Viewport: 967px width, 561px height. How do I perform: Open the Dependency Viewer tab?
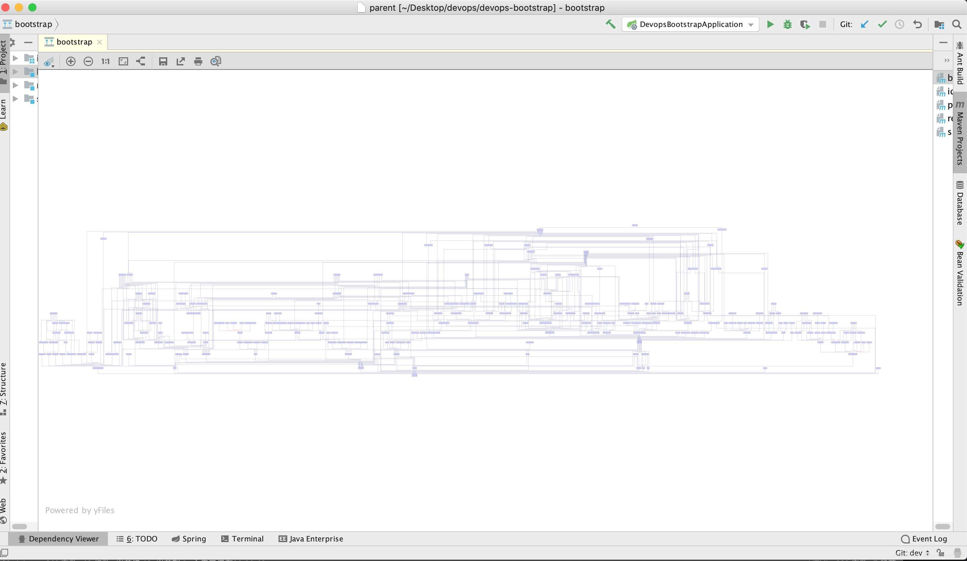(59, 539)
